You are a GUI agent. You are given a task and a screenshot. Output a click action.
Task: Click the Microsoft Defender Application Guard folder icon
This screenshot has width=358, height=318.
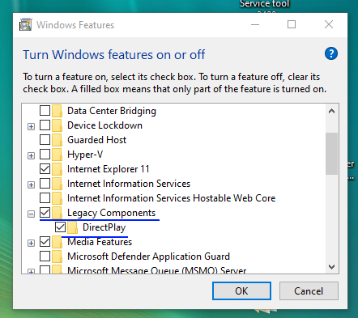(57, 257)
